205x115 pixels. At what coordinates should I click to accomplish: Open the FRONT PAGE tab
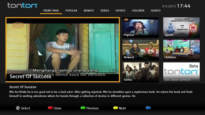(x=51, y=11)
